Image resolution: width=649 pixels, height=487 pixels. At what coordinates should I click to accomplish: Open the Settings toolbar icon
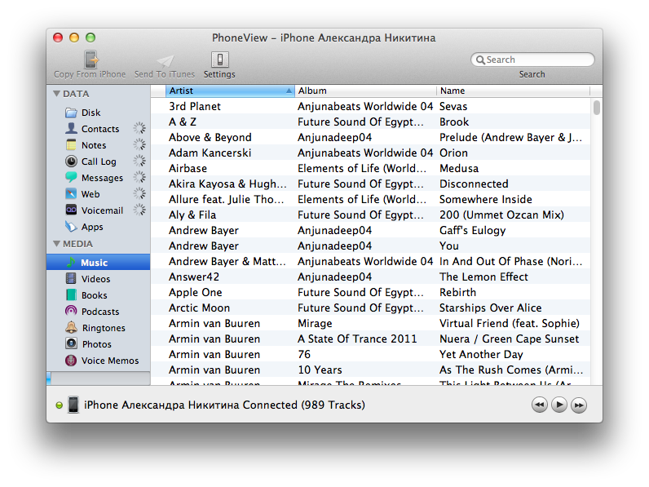click(x=219, y=60)
